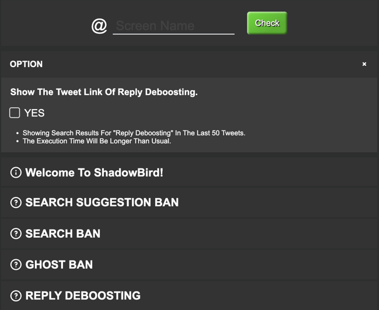Enable the YES checkbox for tweet links
The width and height of the screenshot is (379, 310).
coord(15,113)
